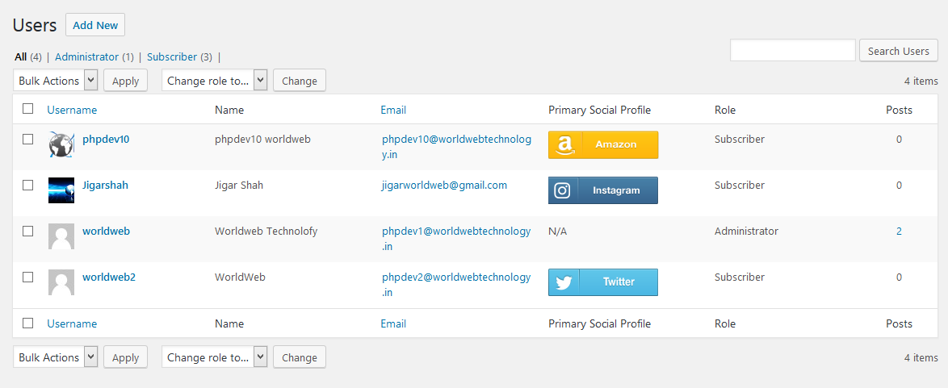Tick the checkbox for user phpdev10
The image size is (948, 388).
(28, 139)
